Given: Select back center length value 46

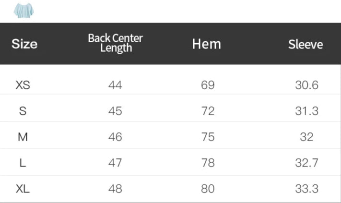Looking at the screenshot, I should 115,137.
